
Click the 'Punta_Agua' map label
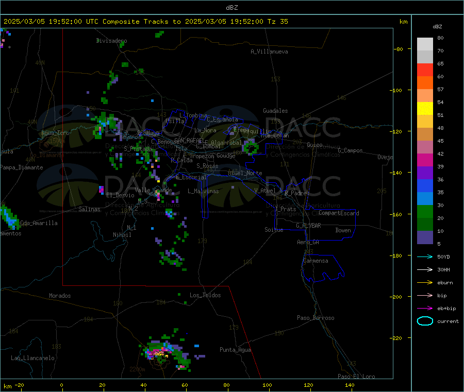[x=235, y=350]
